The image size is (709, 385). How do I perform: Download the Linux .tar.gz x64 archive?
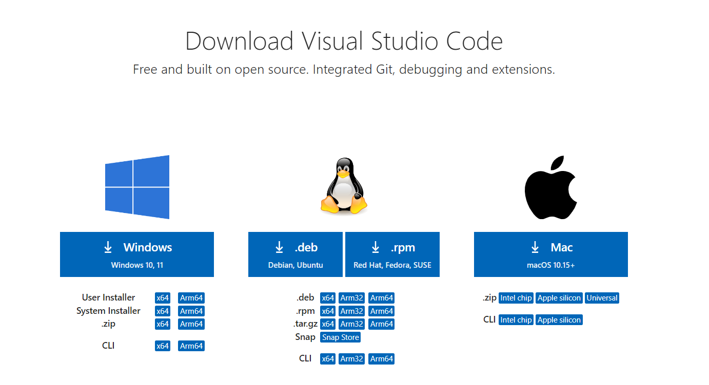tap(328, 324)
